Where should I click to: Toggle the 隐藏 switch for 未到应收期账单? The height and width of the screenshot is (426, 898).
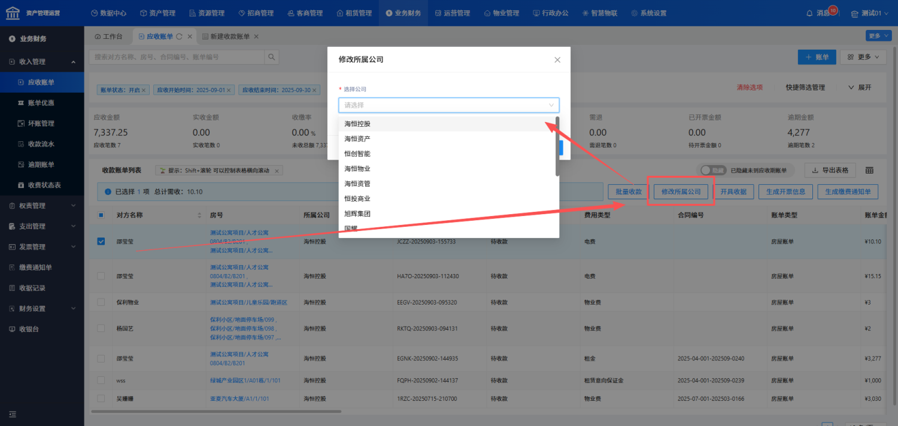tap(714, 171)
